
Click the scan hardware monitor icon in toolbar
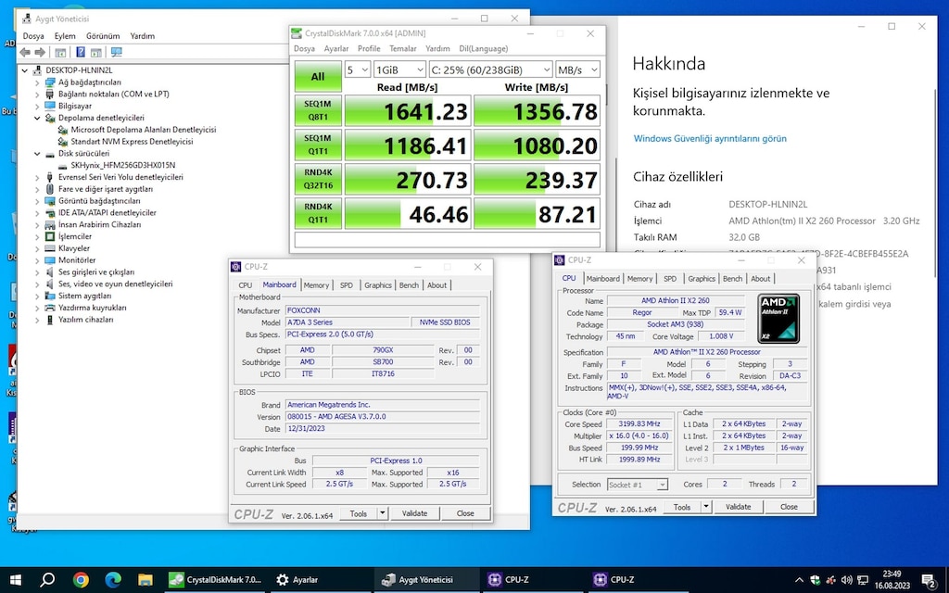pos(116,53)
